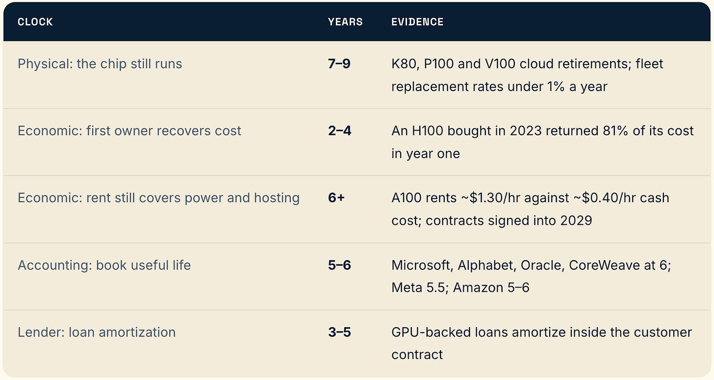714x380 pixels.
Task: Select the A100 rents ~$1.30/hr evidence
Action: pyautogui.click(x=530, y=210)
